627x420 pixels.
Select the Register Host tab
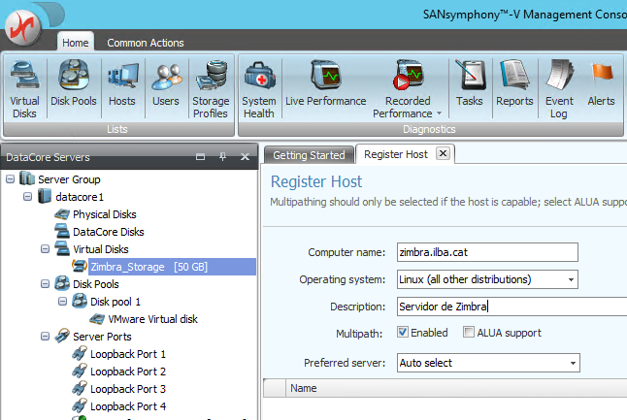click(x=396, y=154)
